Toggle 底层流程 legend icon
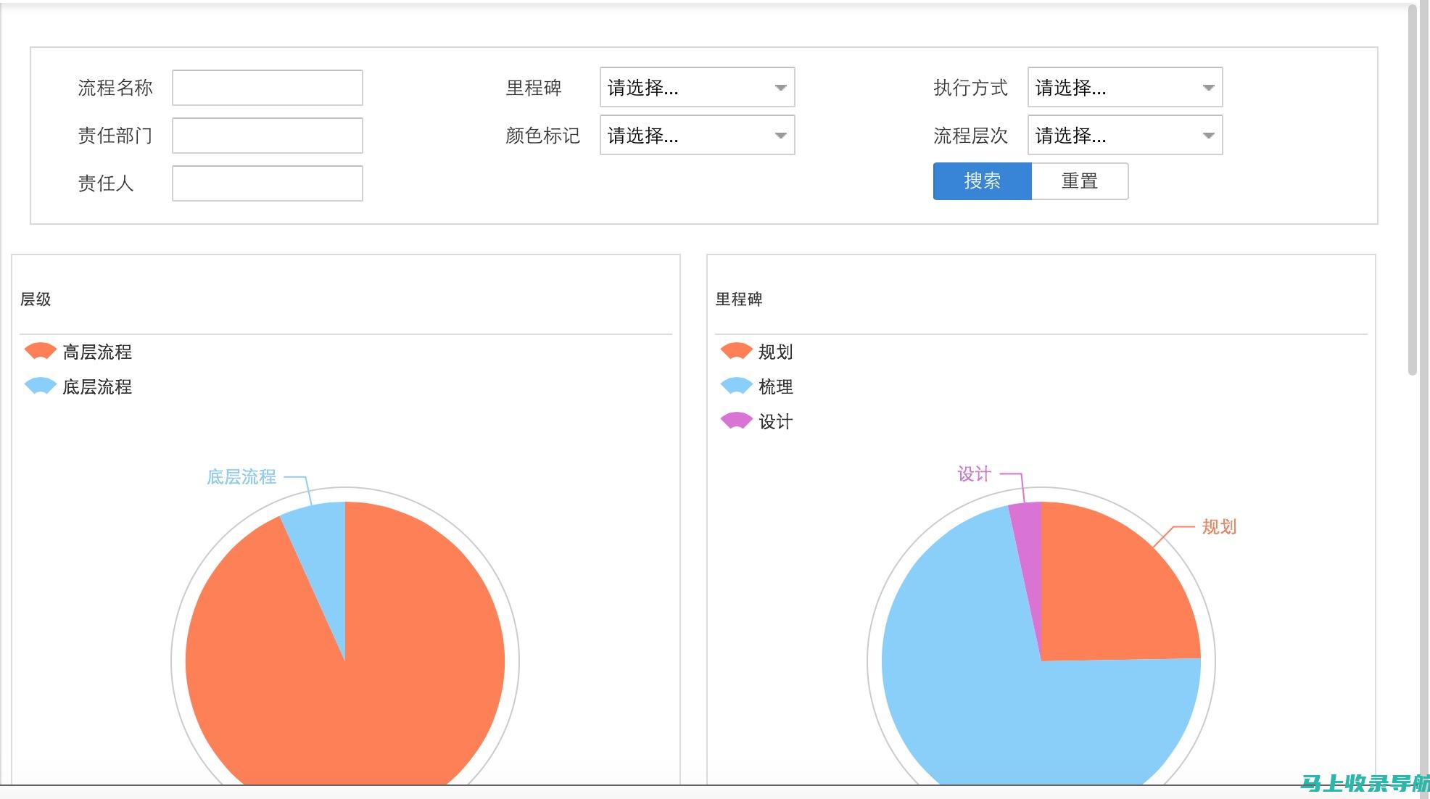 (x=40, y=386)
